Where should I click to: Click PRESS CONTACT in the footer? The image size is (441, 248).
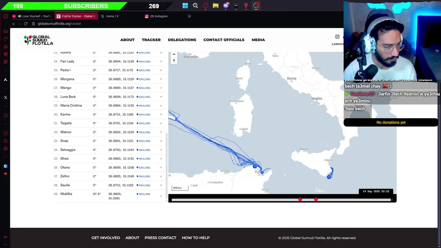pos(161,238)
